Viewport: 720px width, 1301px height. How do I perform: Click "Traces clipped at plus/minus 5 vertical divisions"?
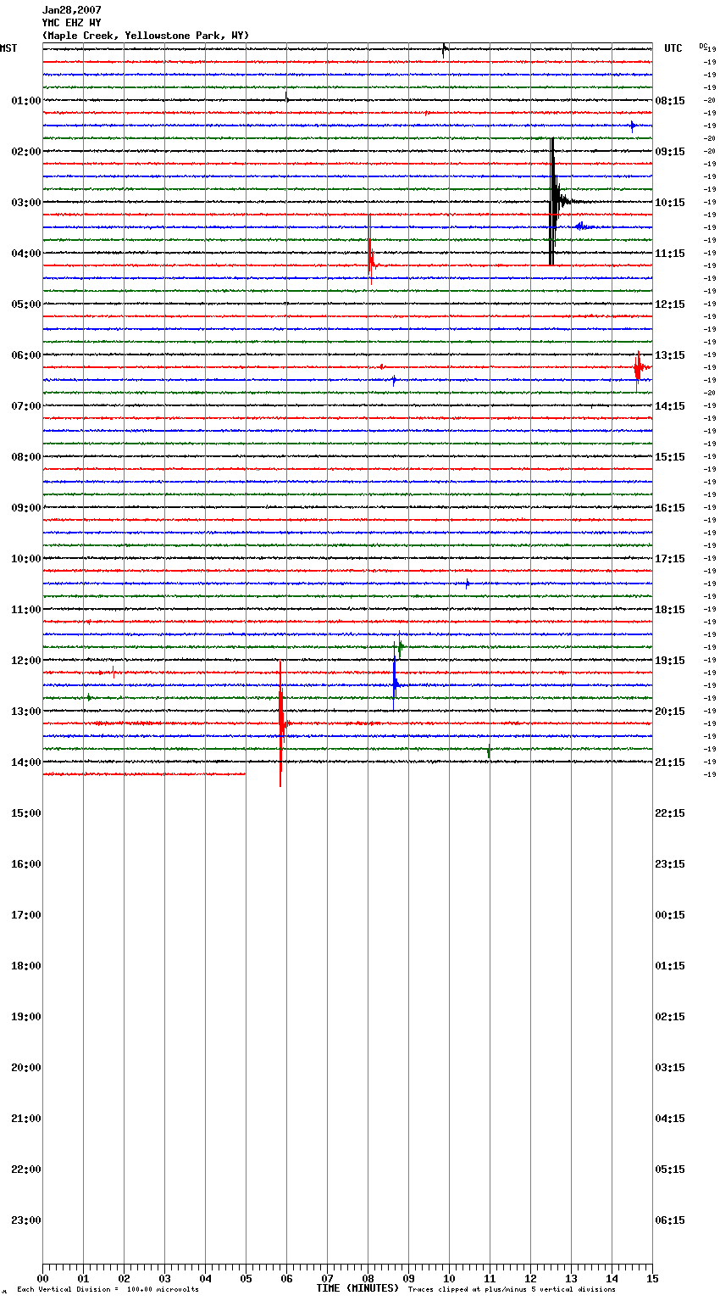[512, 1290]
